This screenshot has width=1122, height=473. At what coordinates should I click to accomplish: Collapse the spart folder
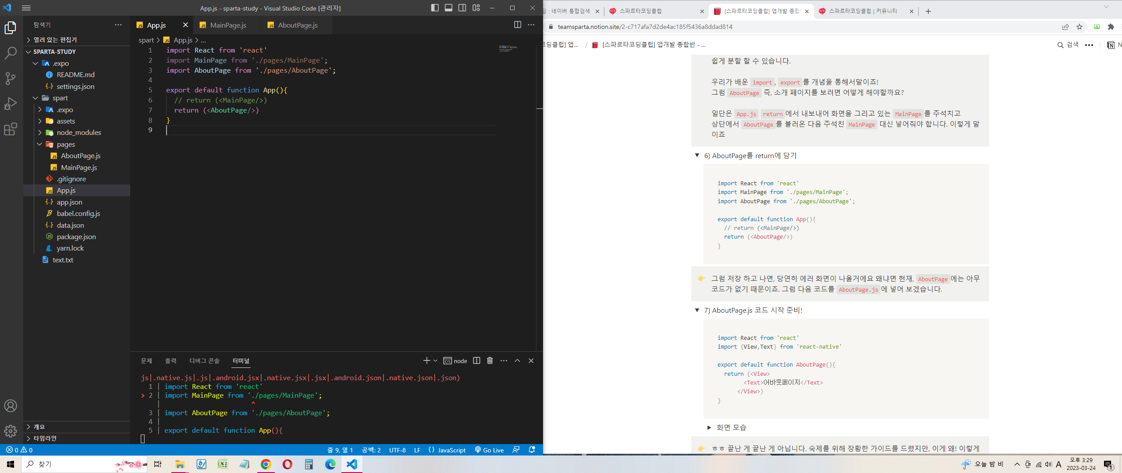coord(77,98)
